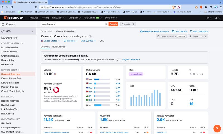Image resolution: width=223 pixels, height=134 pixels.
Task: Click the Brave rewards triangle icon
Action: click(179, 7)
